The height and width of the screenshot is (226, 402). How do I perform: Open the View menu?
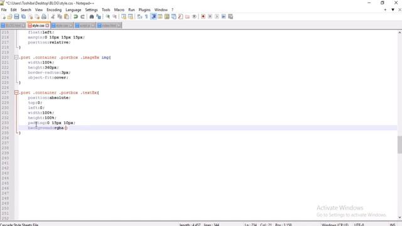point(39,10)
